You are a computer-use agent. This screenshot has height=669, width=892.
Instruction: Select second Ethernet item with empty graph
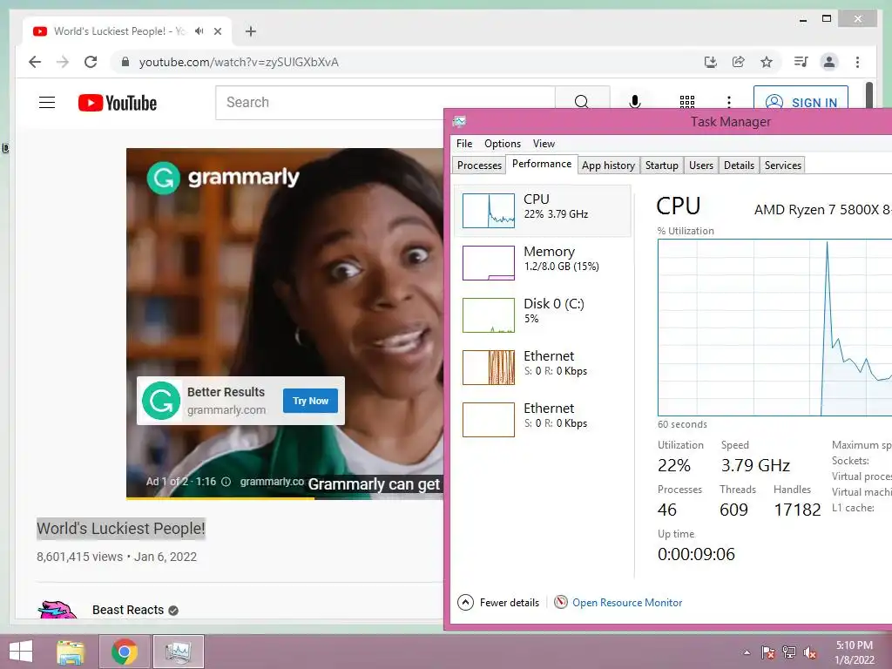tap(543, 419)
